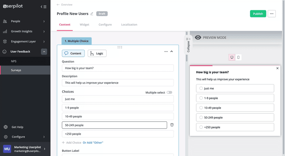
Task: Click the Draft status badge
Action: [102, 14]
